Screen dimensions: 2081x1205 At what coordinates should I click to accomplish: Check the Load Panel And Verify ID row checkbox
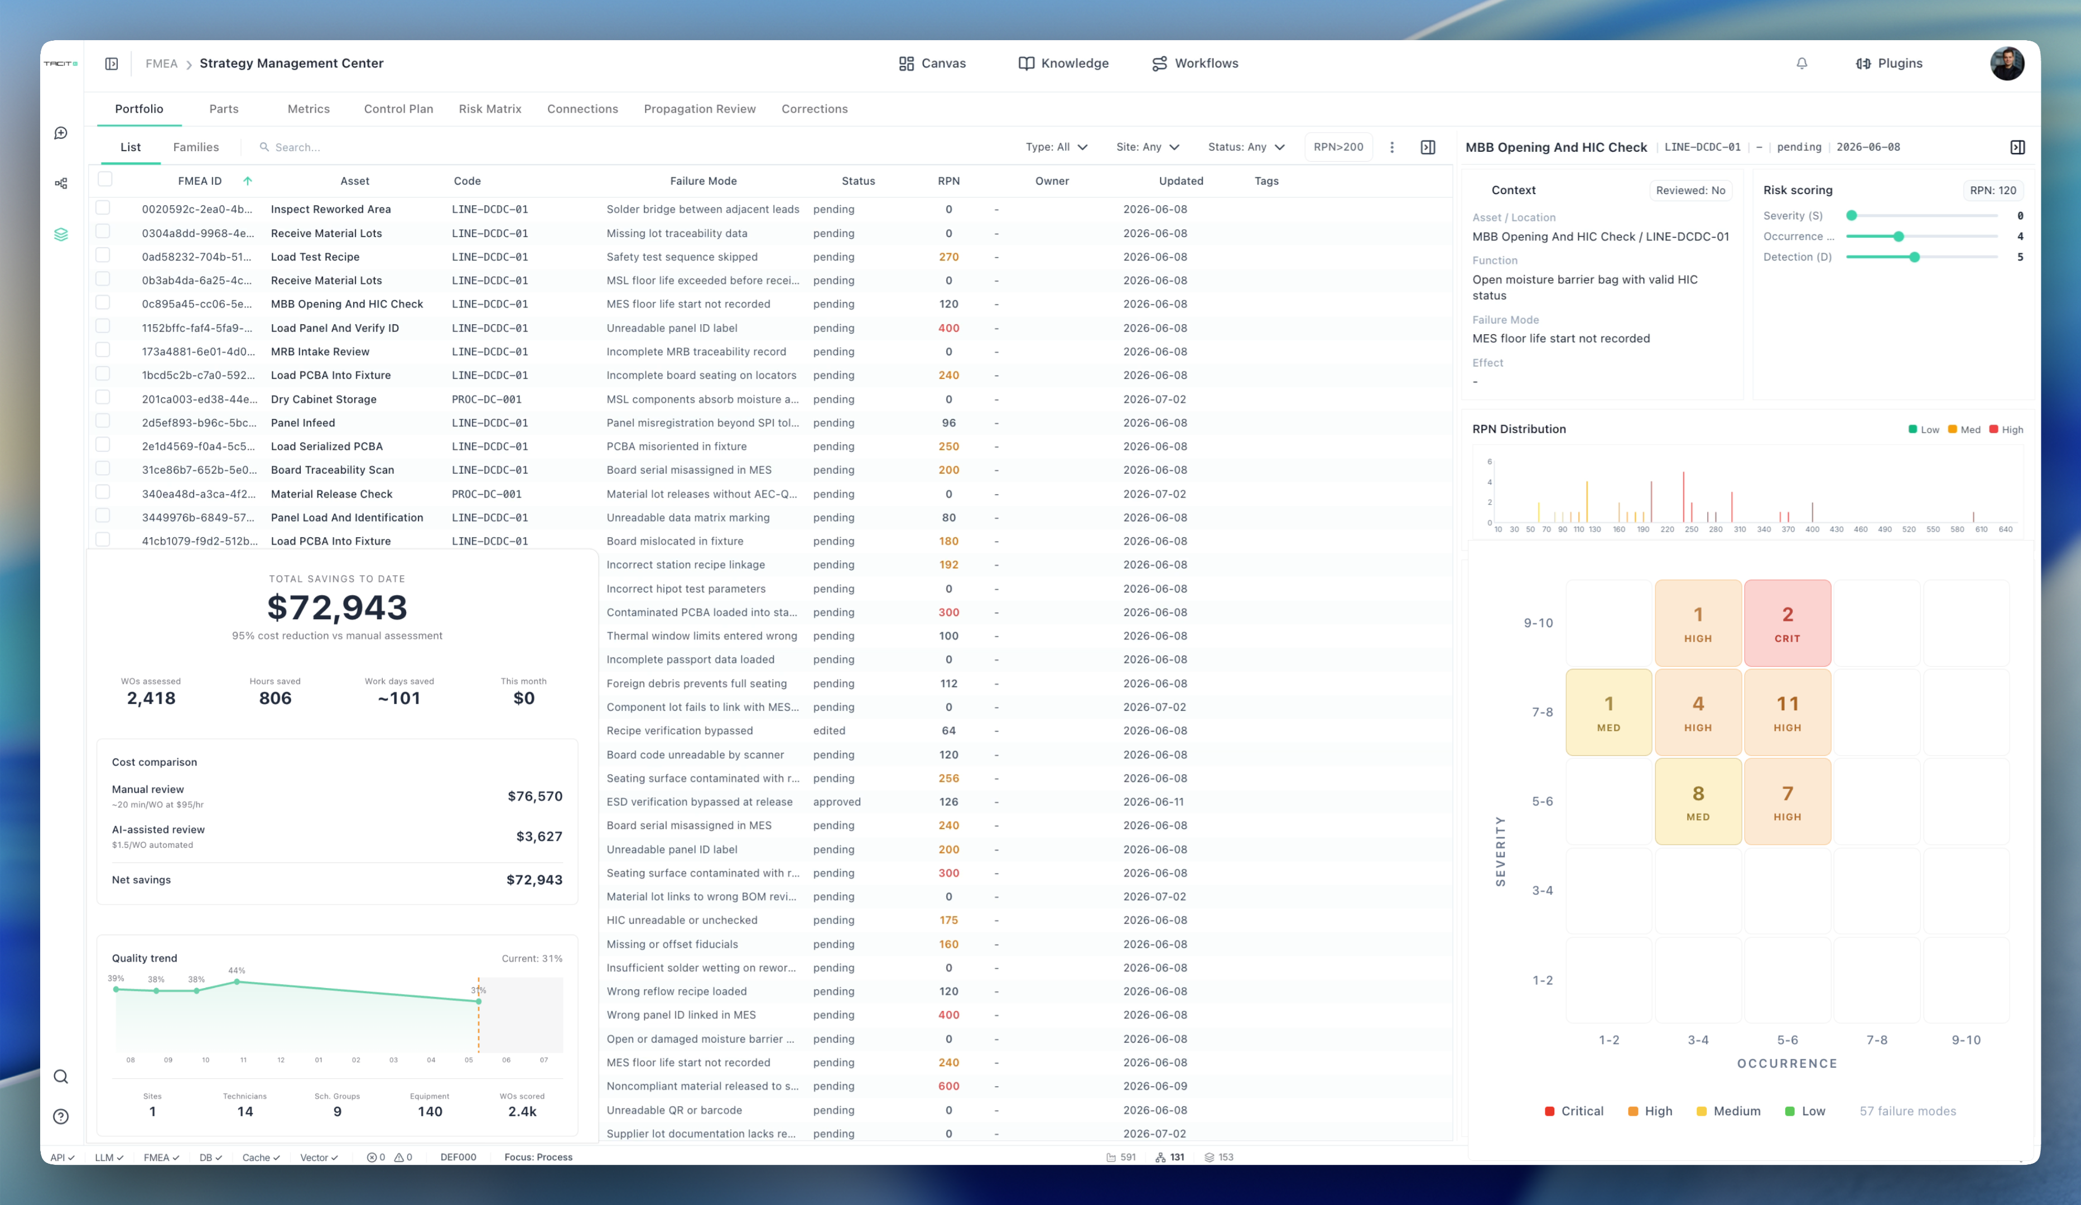click(x=103, y=327)
